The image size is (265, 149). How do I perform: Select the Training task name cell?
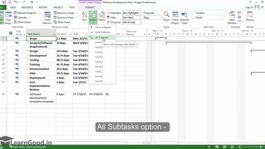41,65
